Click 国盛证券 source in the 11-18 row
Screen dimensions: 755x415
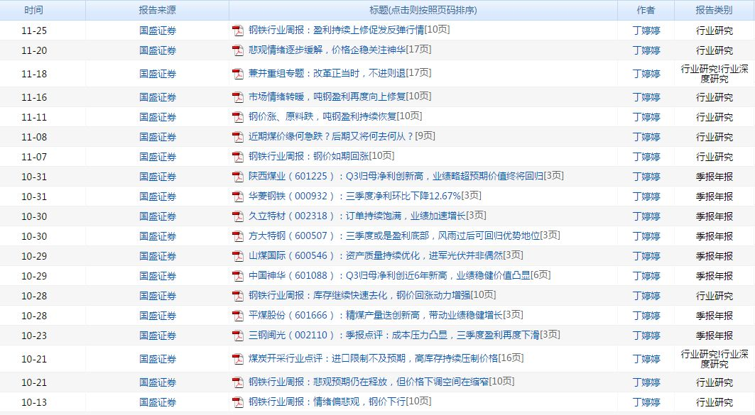158,74
